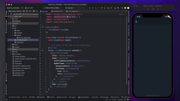Viewport: 180px width, 101px height.
Task: Collapse the pages folder
Action: (13, 35)
